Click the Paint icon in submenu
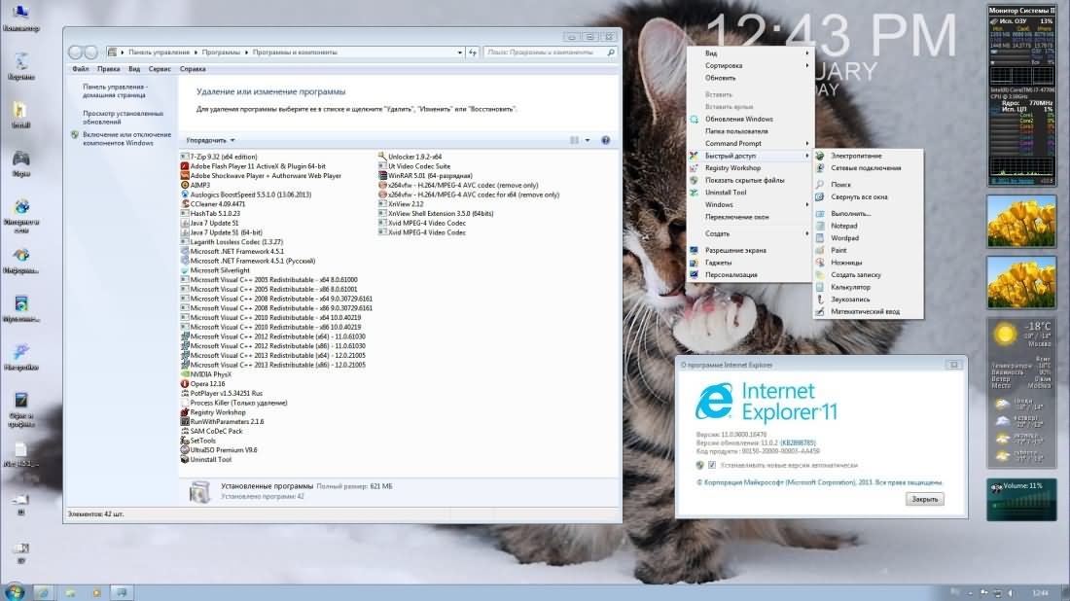1070x601 pixels. coord(820,250)
